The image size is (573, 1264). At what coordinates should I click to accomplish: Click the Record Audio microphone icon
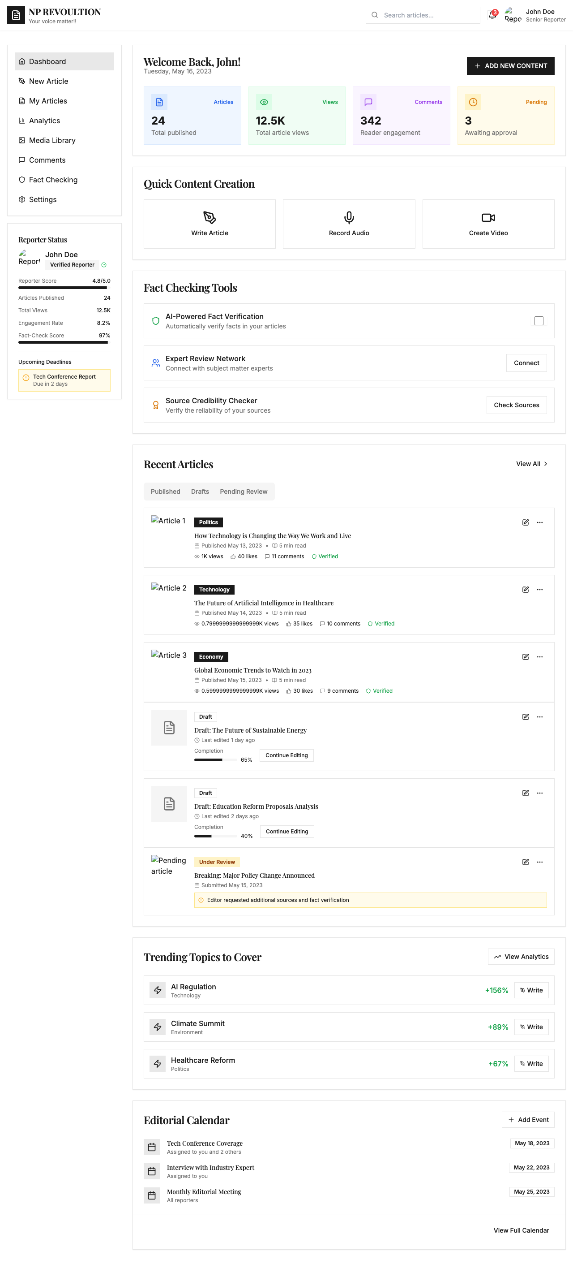pyautogui.click(x=349, y=217)
